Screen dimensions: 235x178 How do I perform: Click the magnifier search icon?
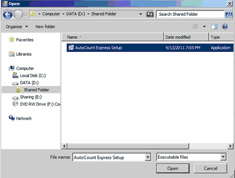tap(229, 14)
